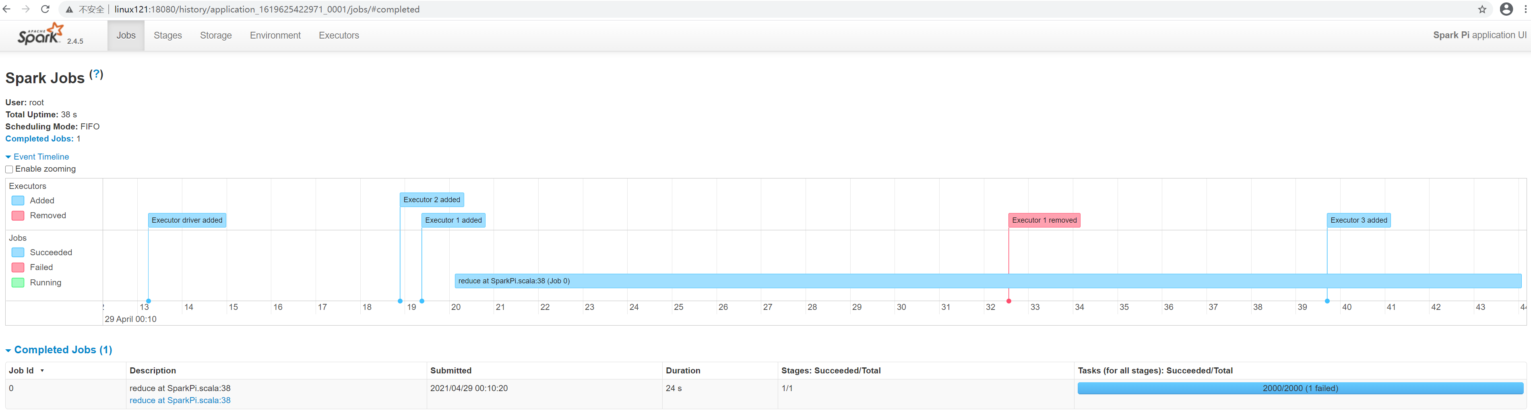The image size is (1531, 414).
Task: Switch to the Stages tab
Action: (x=167, y=36)
